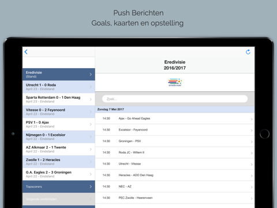Open Vitesse 0 - 2 Feyenoord result
The image size is (277, 208).
(59, 112)
